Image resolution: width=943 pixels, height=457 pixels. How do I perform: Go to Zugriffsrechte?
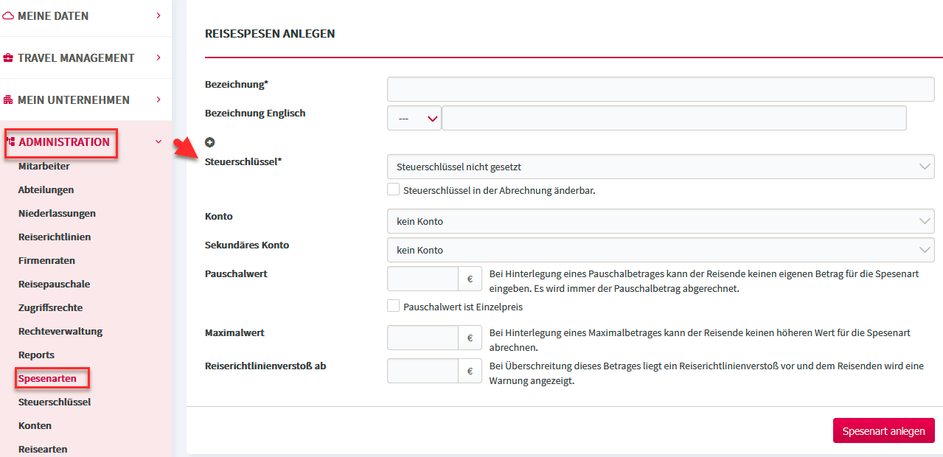point(50,307)
